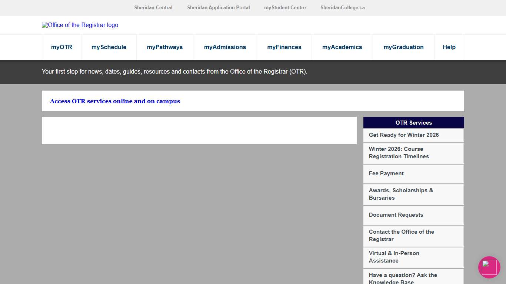Open Get Ready for Winter 2026
This screenshot has width=506, height=284.
404,135
